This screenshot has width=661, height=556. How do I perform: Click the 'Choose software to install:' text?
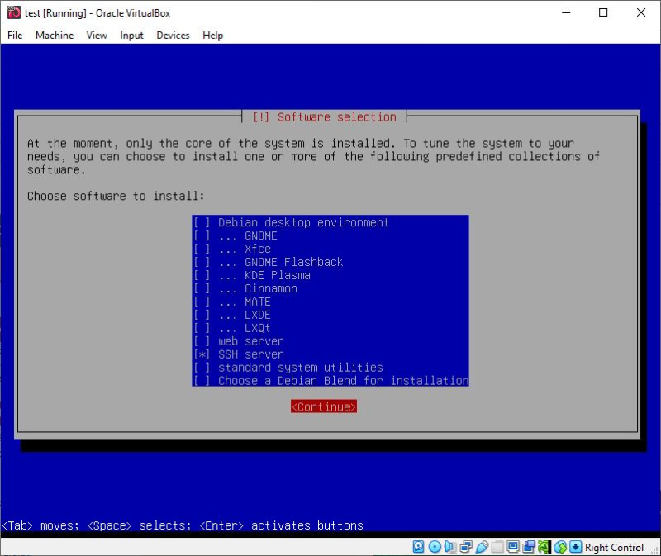click(116, 196)
